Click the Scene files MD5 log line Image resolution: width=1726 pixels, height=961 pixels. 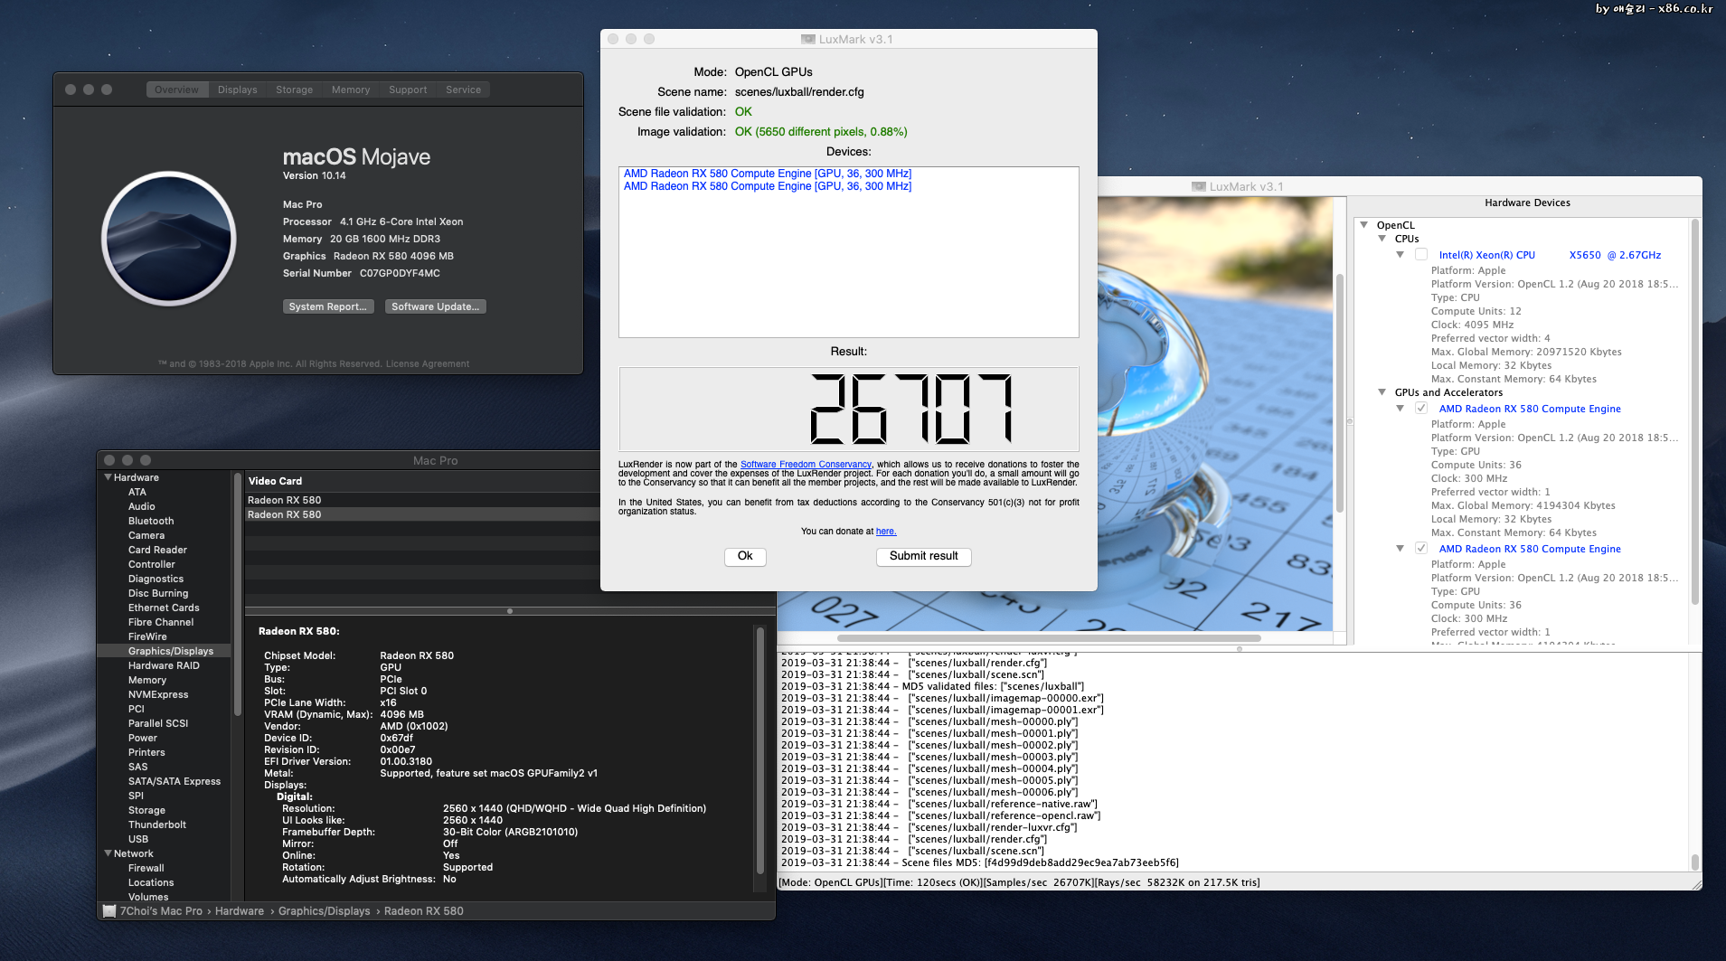coord(980,862)
